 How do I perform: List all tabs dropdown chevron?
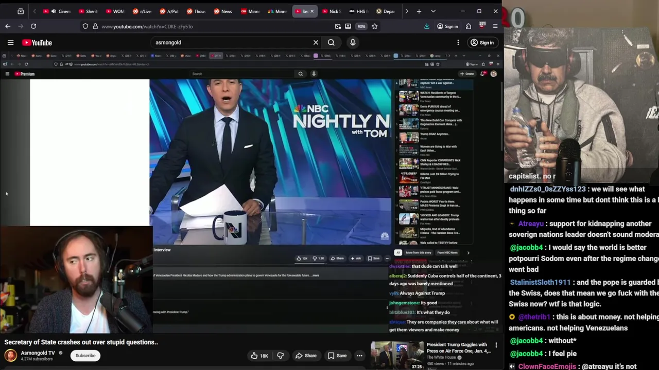click(x=433, y=11)
